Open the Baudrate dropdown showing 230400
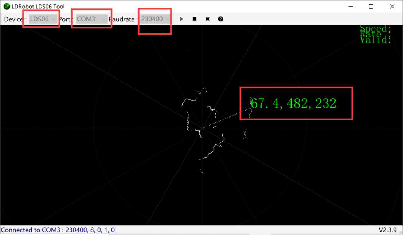 point(155,19)
